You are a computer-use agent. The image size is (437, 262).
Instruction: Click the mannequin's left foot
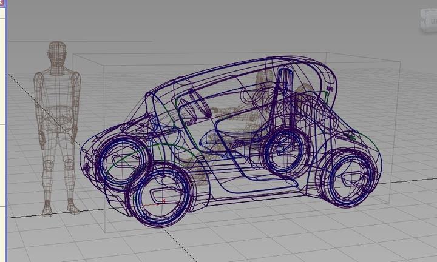73,208
